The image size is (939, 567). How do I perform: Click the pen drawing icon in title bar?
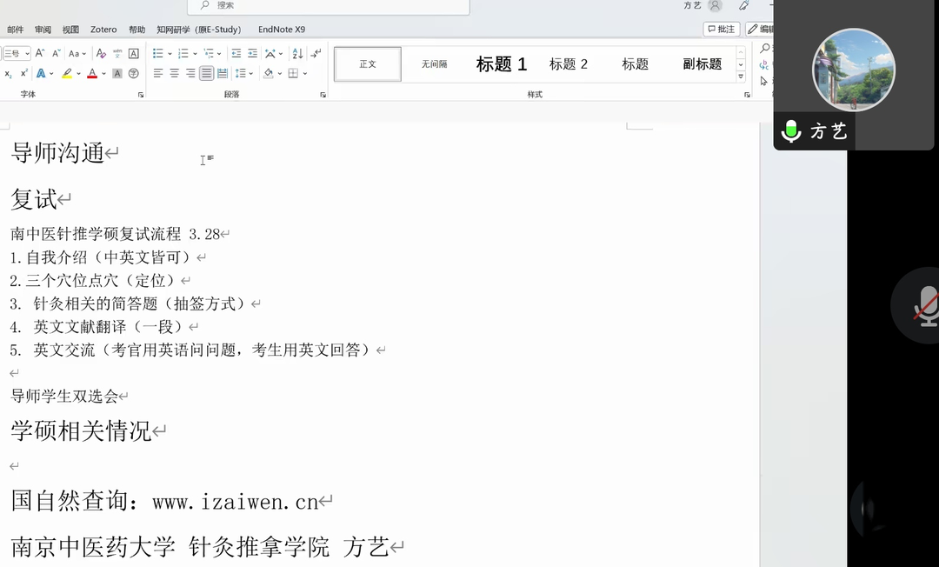[x=743, y=5]
